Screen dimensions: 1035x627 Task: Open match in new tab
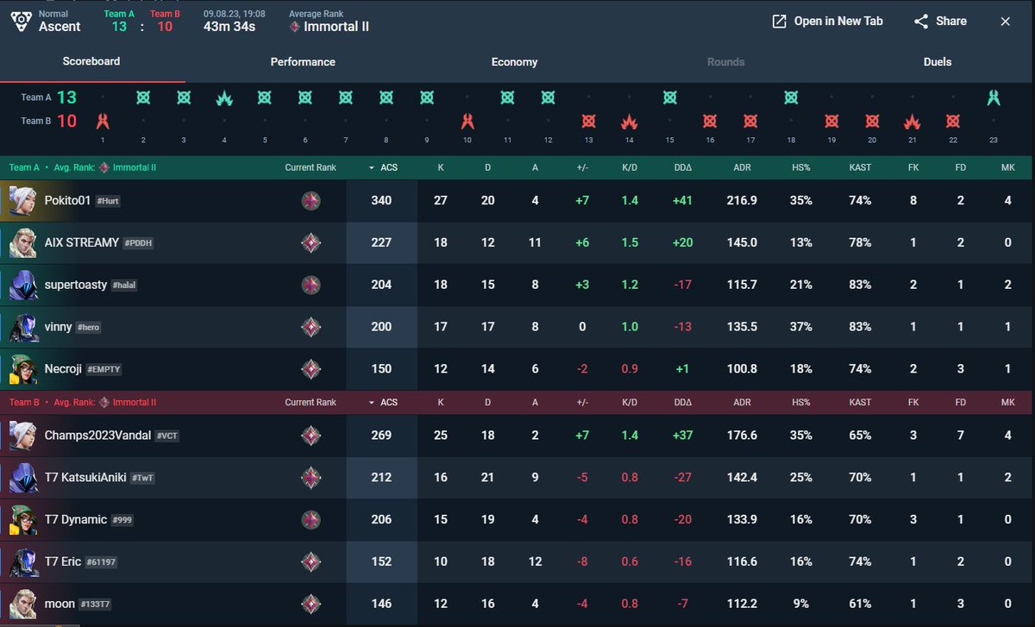coord(827,22)
